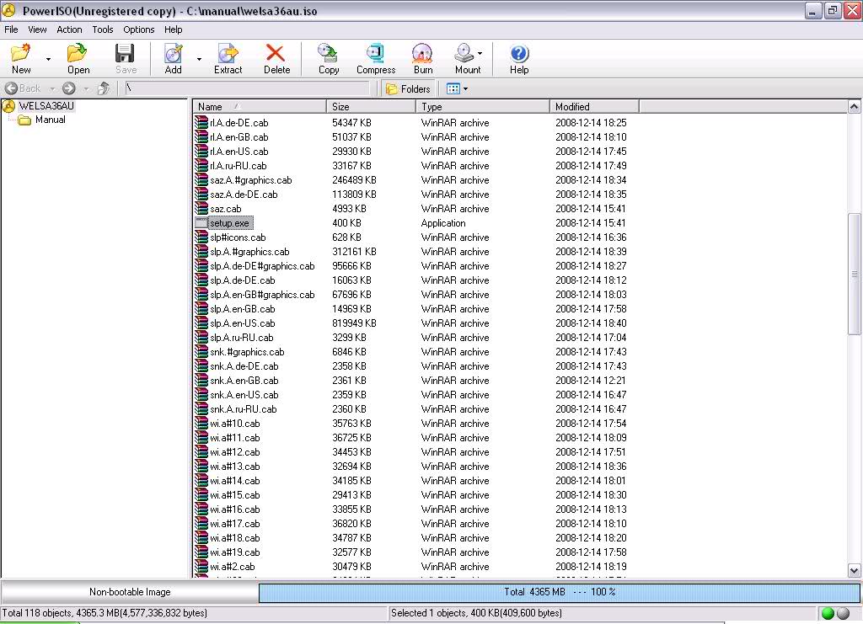863x624 pixels.
Task: Click the Burn disc toolbar icon
Action: click(x=423, y=53)
